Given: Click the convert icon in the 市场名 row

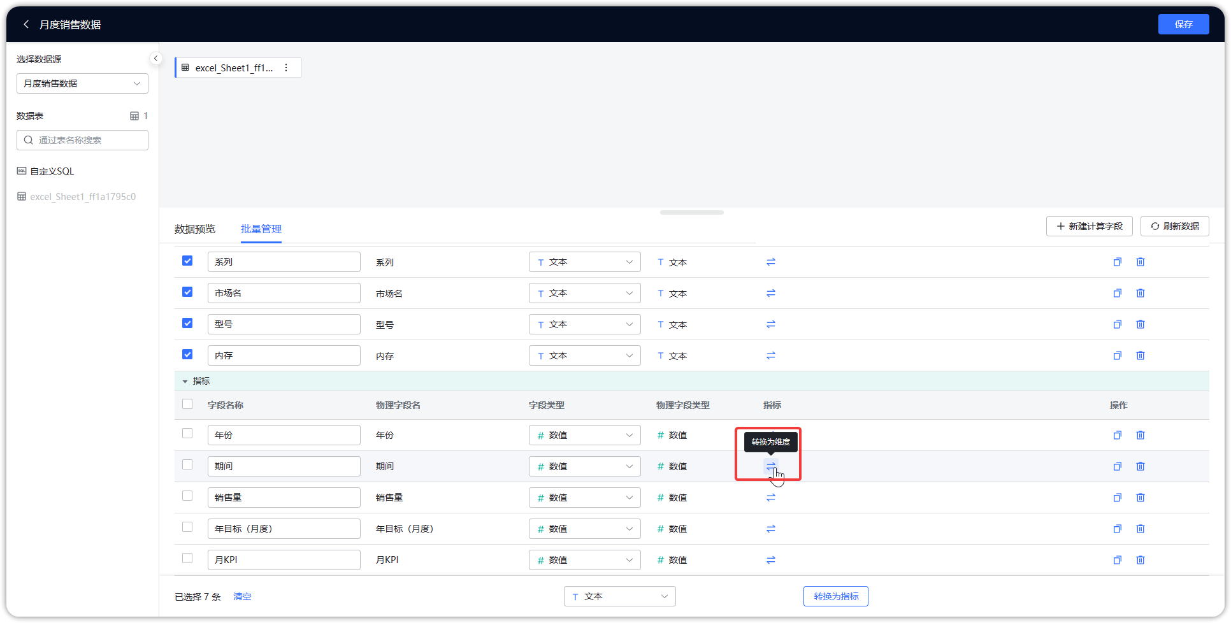Looking at the screenshot, I should pos(771,293).
